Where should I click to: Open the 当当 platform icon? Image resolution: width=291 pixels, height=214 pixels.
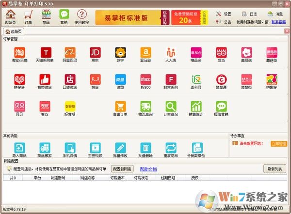click(222, 53)
